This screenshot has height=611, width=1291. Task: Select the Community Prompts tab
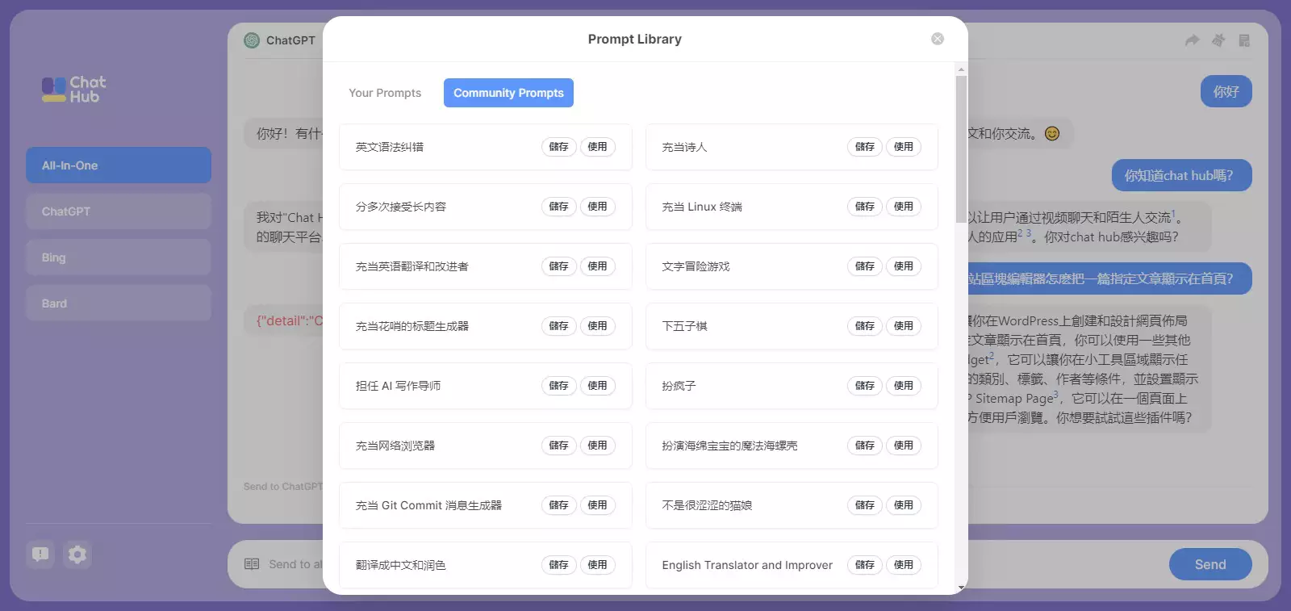pyautogui.click(x=508, y=93)
